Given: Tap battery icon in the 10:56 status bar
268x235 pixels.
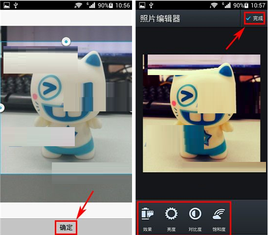Looking at the screenshot, I should click(111, 5).
